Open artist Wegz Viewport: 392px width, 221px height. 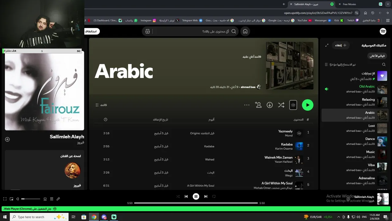tap(289, 175)
